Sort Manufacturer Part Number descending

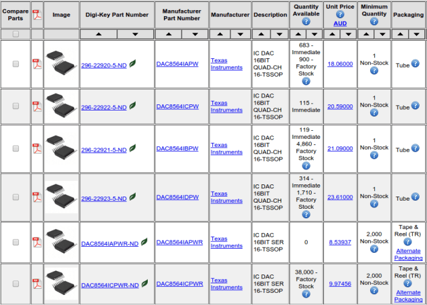tap(194, 34)
